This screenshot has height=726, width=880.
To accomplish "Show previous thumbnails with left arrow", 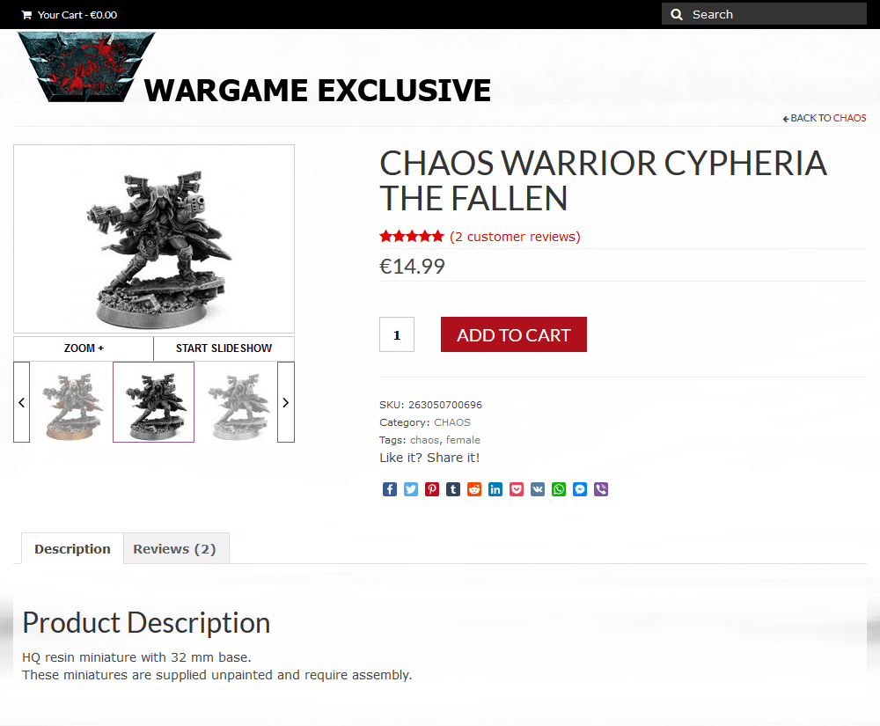I will 21,402.
